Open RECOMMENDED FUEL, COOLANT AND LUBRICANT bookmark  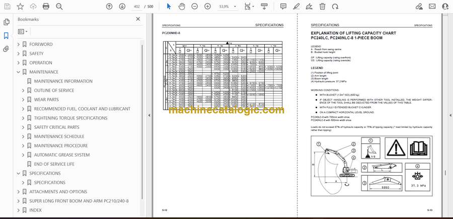click(x=82, y=109)
